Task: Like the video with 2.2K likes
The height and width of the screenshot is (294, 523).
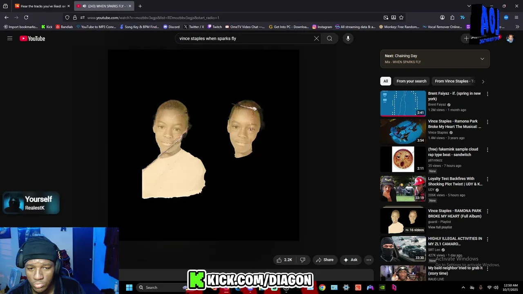Action: [x=284, y=260]
